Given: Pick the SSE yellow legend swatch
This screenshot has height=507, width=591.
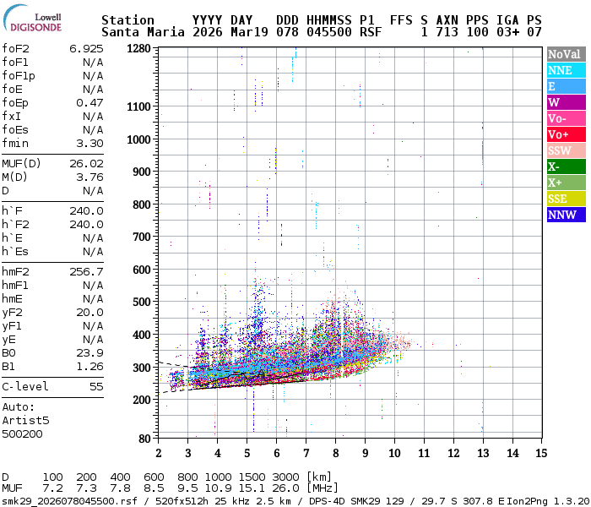Looking at the screenshot, I should (565, 199).
